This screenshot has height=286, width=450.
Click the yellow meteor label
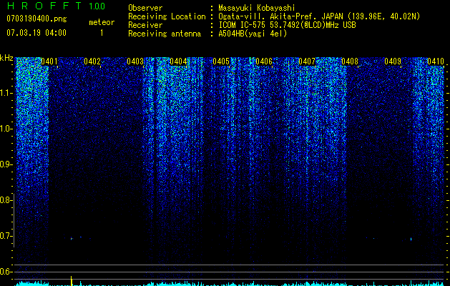pyautogui.click(x=102, y=22)
